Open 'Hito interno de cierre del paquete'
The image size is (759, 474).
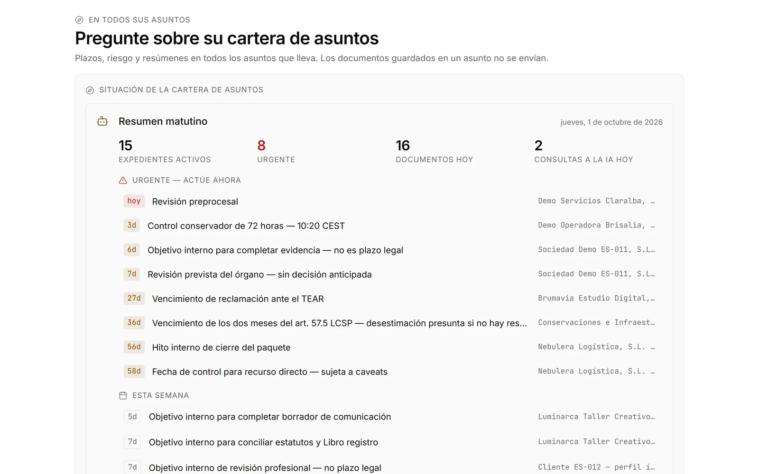pyautogui.click(x=221, y=347)
